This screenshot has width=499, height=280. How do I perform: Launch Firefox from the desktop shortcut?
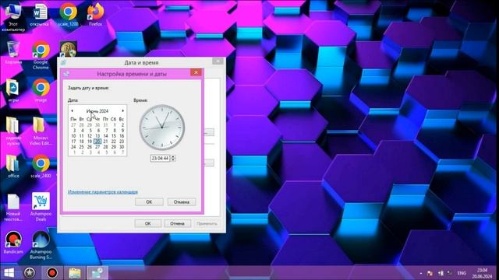click(95, 15)
